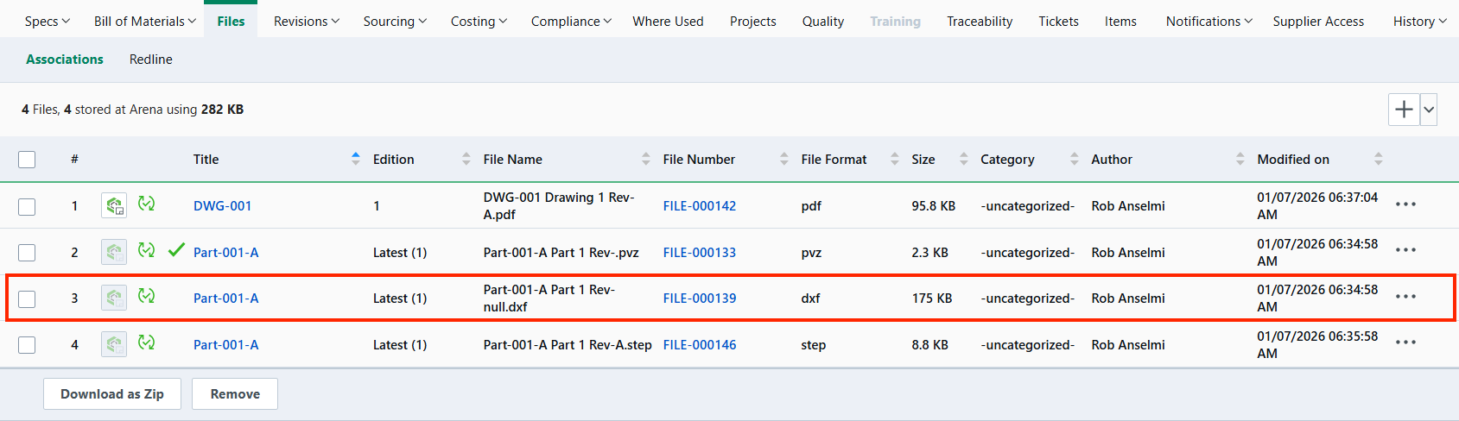Check the box for row 4 step file
This screenshot has height=421, width=1459.
(x=27, y=345)
